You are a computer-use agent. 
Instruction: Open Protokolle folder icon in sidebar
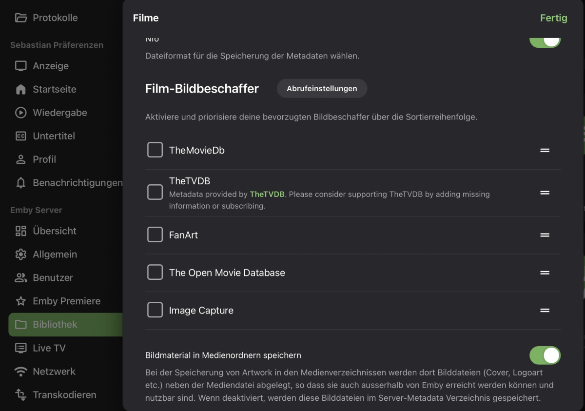[x=20, y=18]
